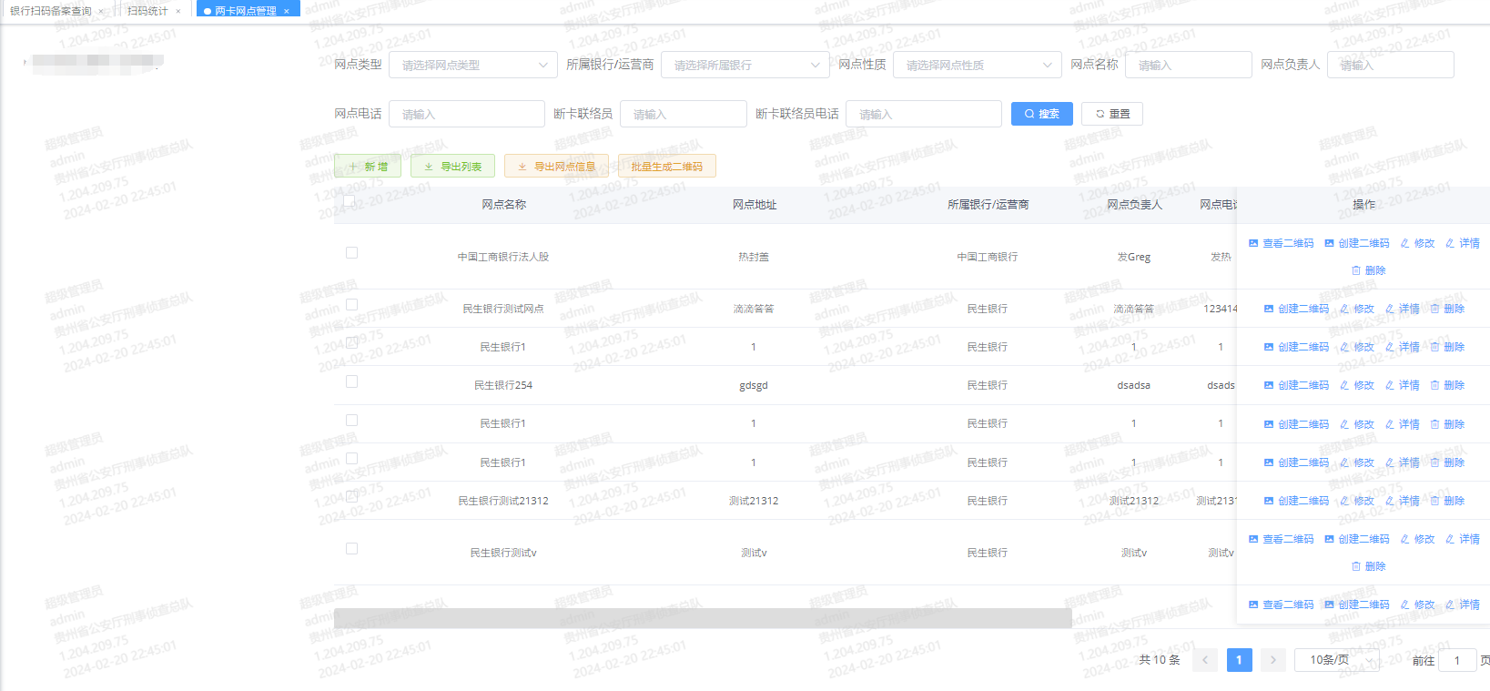Screen dimensions: 1490x691
Task: Delete the 民生银行254 row
Action: (1447, 385)
